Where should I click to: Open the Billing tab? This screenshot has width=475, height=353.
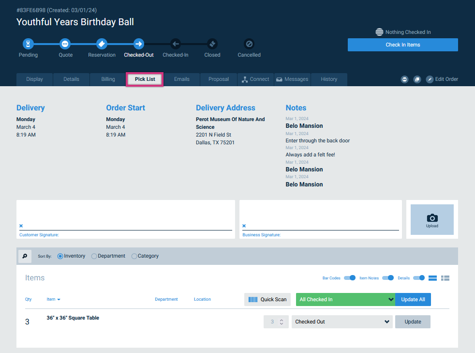(x=108, y=79)
